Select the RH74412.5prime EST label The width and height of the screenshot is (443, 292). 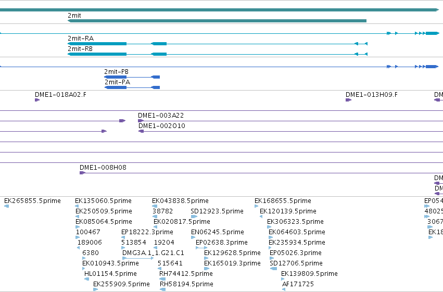point(186,274)
